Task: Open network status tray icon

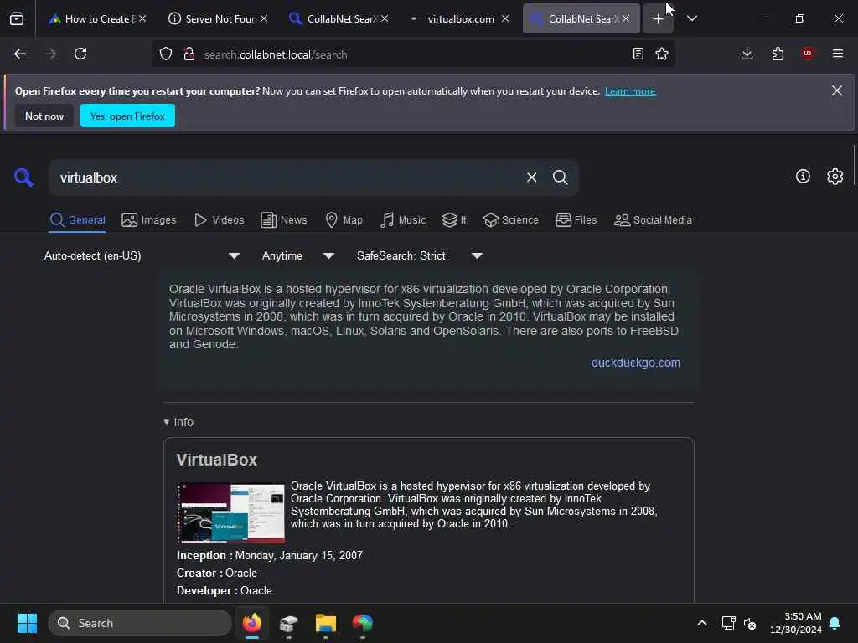Action: [x=728, y=623]
